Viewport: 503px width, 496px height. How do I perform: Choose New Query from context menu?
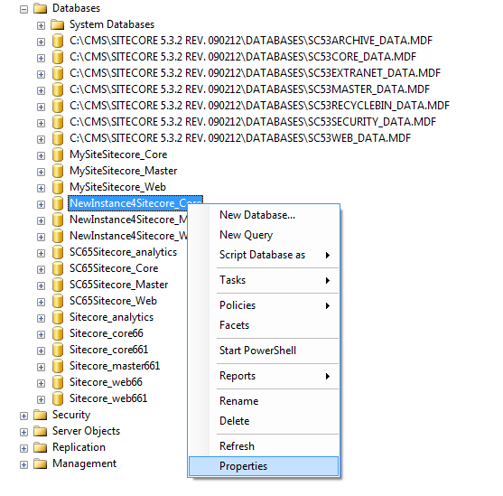[264, 235]
